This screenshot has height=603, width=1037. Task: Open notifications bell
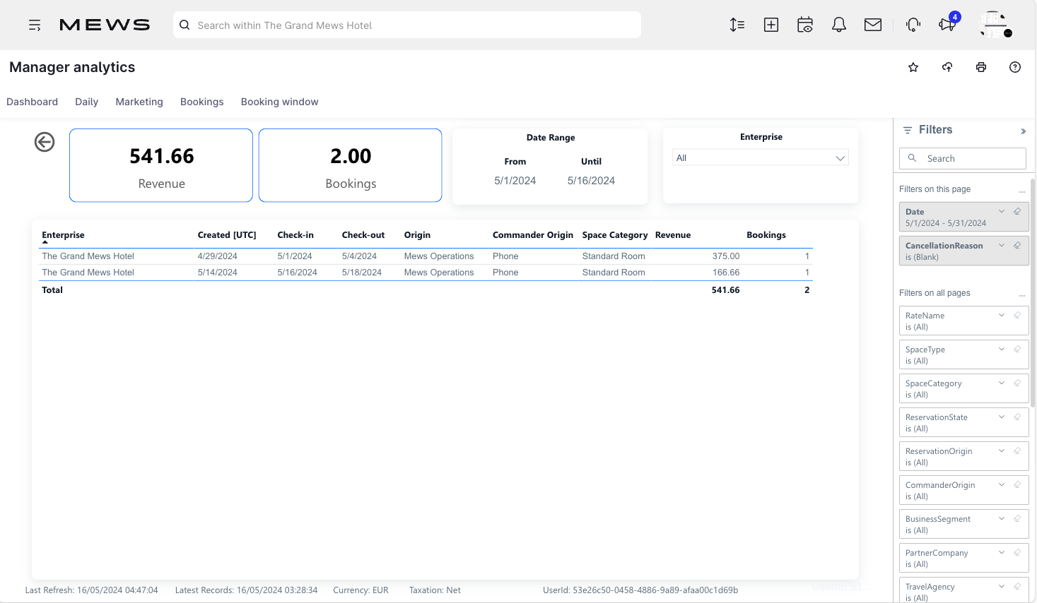tap(839, 25)
